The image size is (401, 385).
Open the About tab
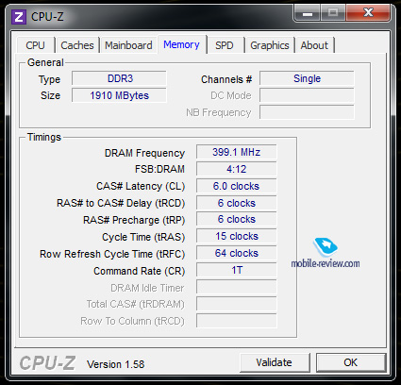[314, 45]
